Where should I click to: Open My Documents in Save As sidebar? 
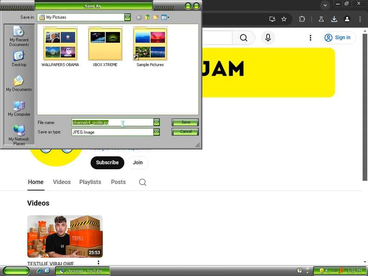(x=19, y=83)
